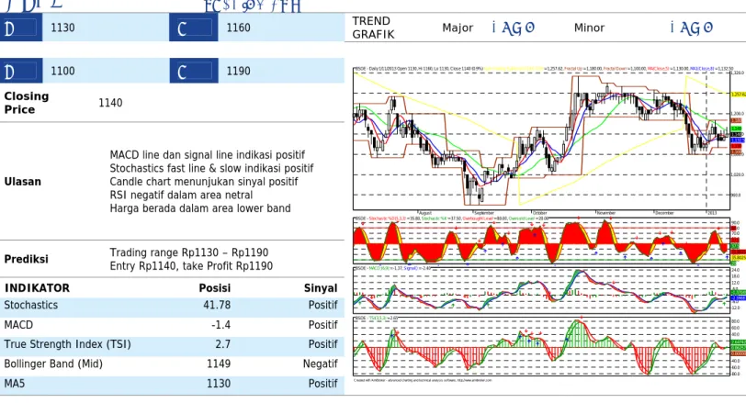The image size is (746, 403).
Task: Click the 'Created with AmiBroker' credit line
Action: 423,380
